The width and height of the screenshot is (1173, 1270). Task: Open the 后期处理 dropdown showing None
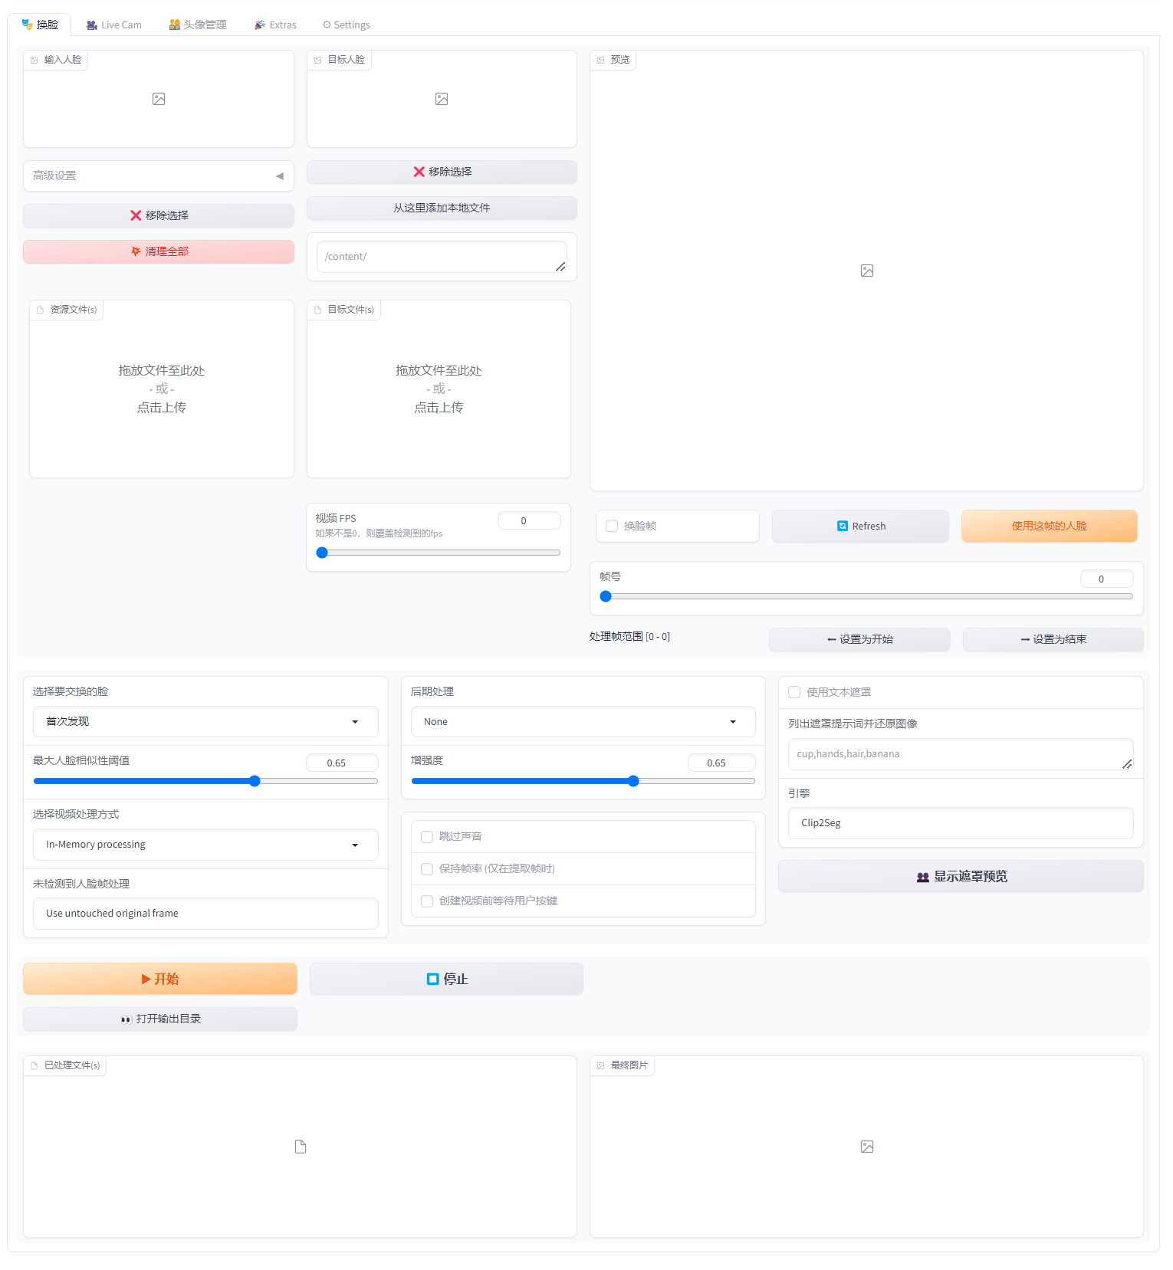pos(583,722)
